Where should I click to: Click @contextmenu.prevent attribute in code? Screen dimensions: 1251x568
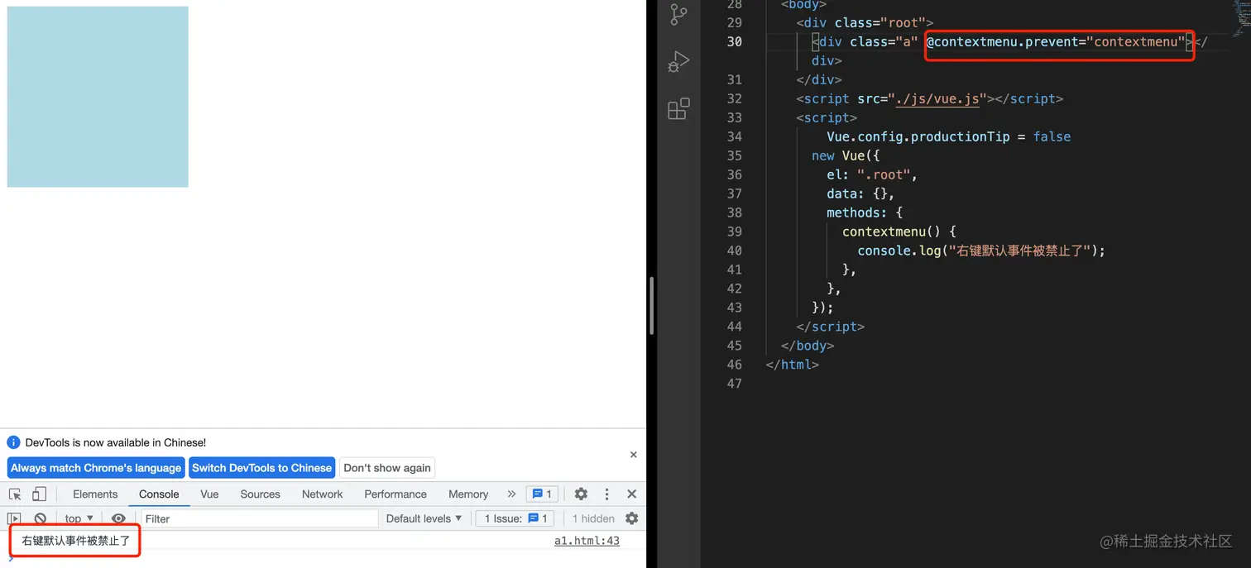(1054, 41)
